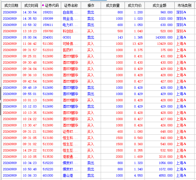Click the 操作 column header
The image size is (196, 180).
point(91,5)
